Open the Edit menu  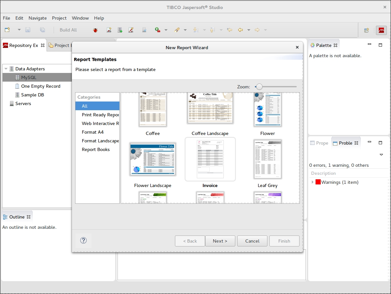(x=19, y=18)
